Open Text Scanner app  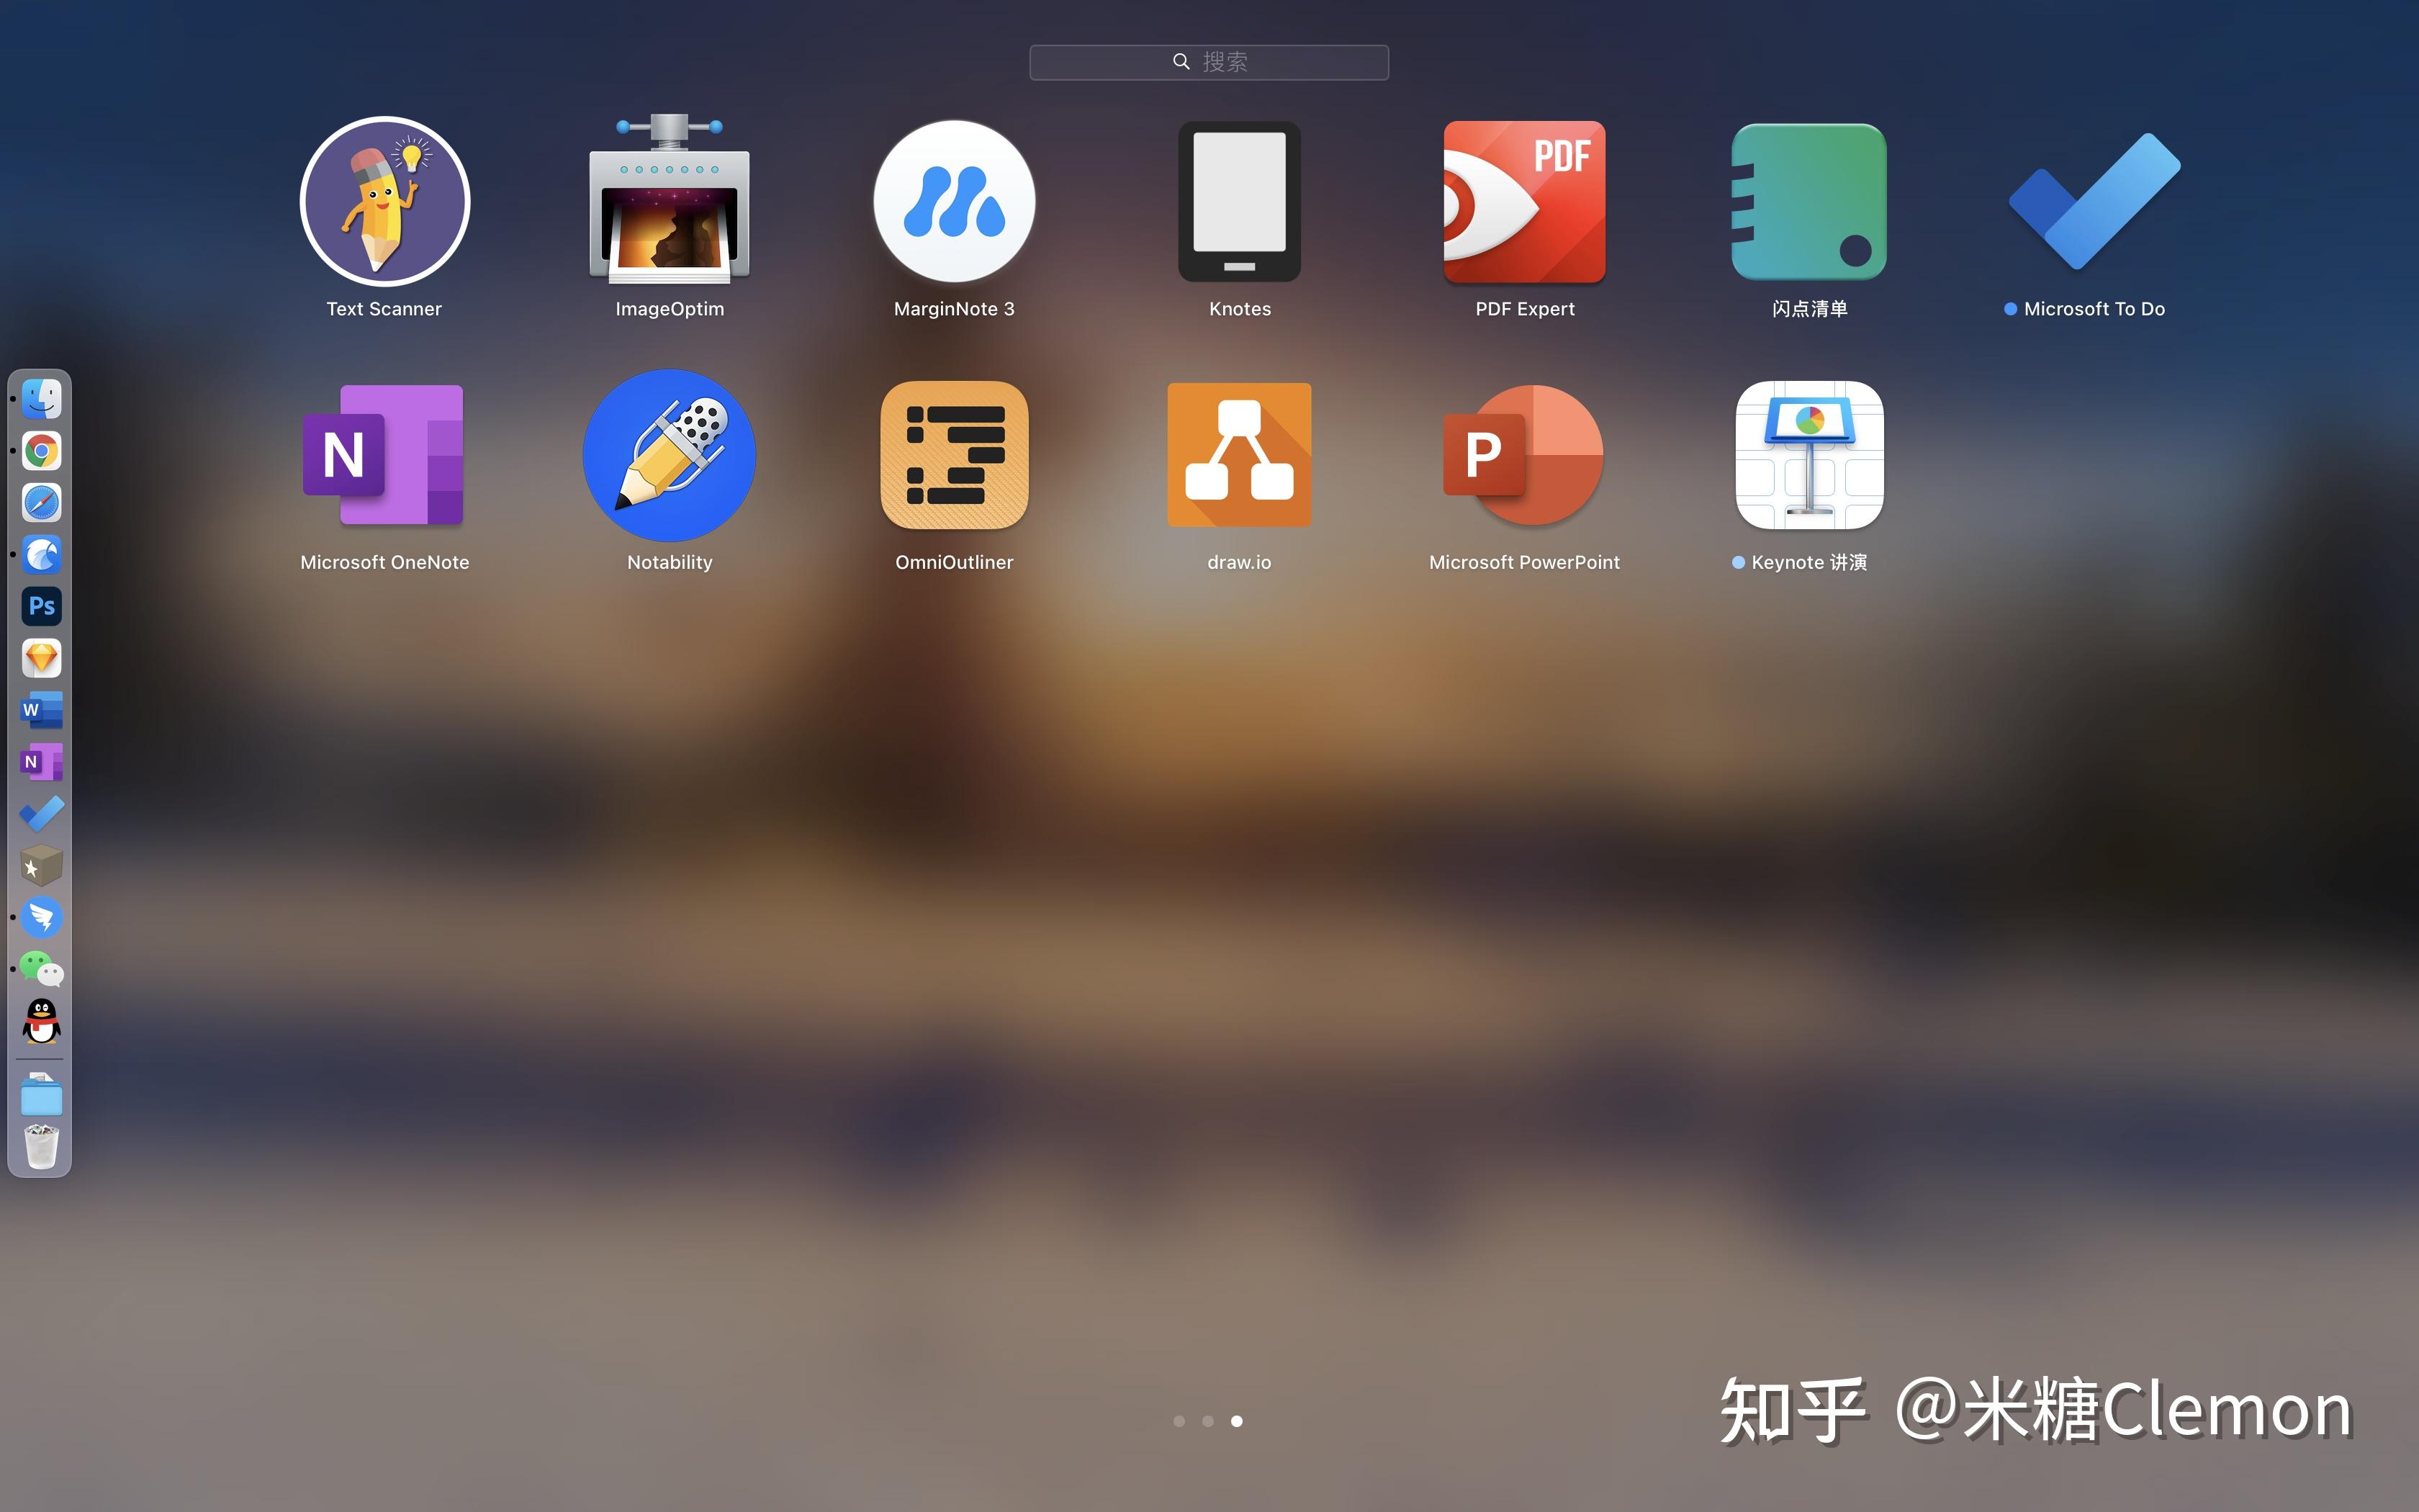pyautogui.click(x=382, y=202)
